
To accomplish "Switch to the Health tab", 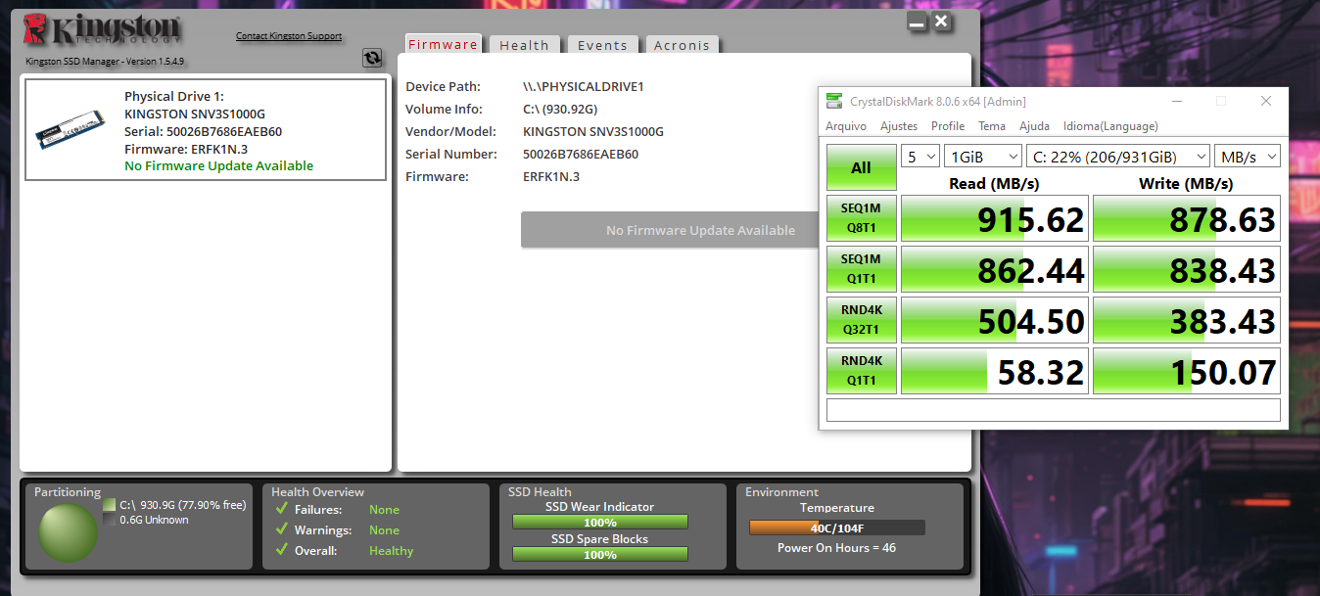I will tap(524, 45).
